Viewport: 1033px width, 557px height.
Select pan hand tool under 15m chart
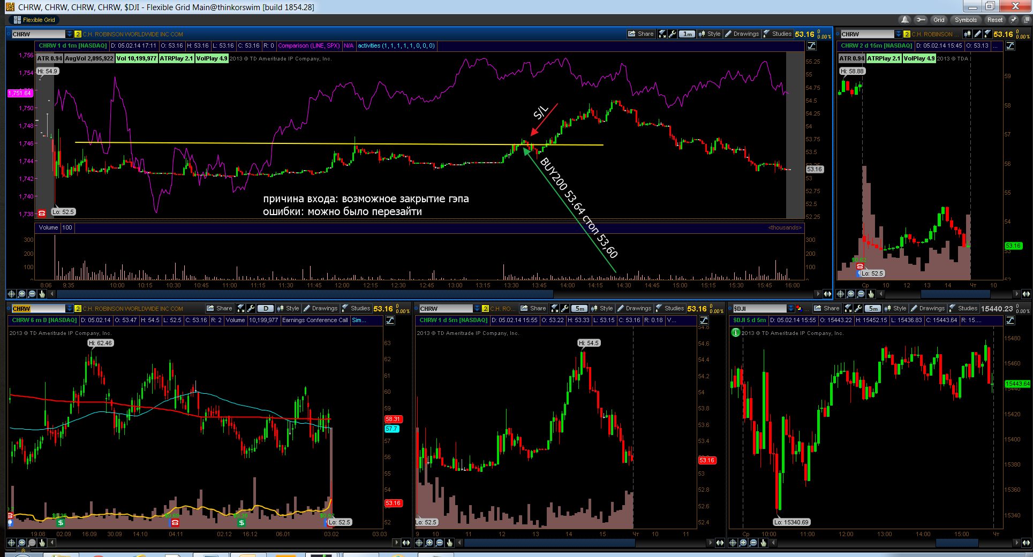click(x=871, y=294)
